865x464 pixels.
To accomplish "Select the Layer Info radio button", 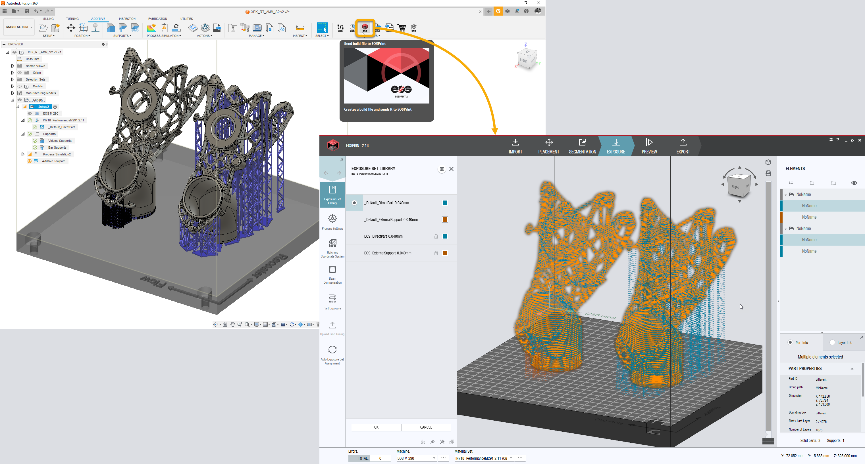I will click(x=832, y=342).
